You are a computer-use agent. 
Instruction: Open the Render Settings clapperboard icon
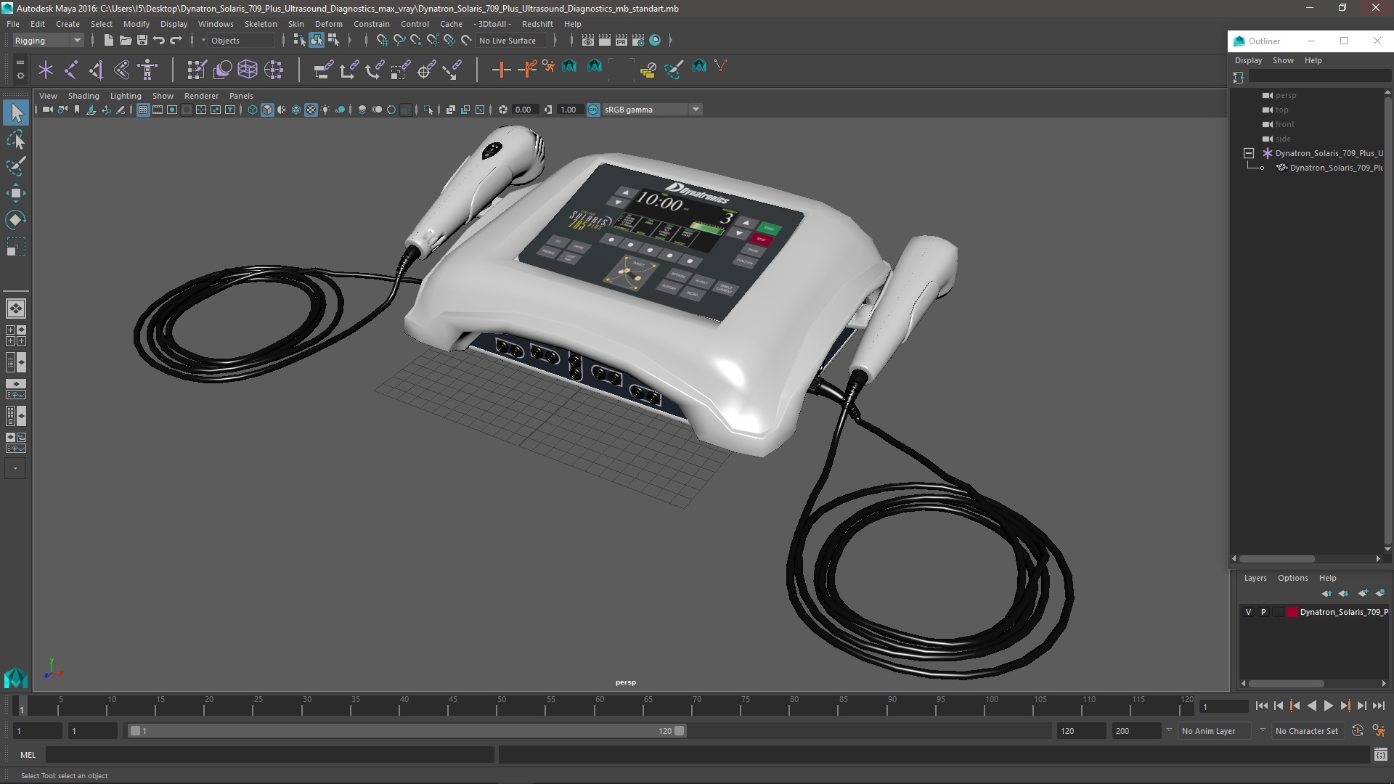(x=637, y=41)
